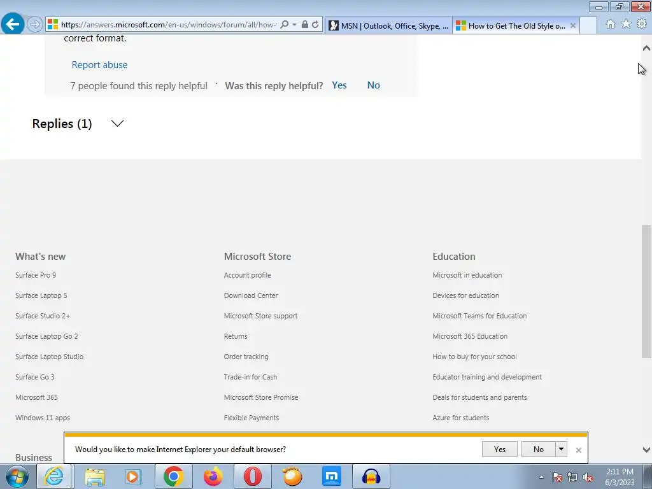
Task: Open the Tools gear icon
Action: pos(642,25)
